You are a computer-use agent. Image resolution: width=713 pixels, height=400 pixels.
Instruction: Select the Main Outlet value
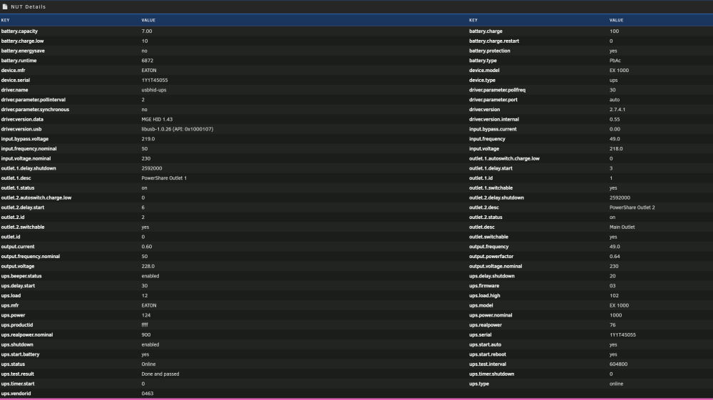pyautogui.click(x=622, y=227)
